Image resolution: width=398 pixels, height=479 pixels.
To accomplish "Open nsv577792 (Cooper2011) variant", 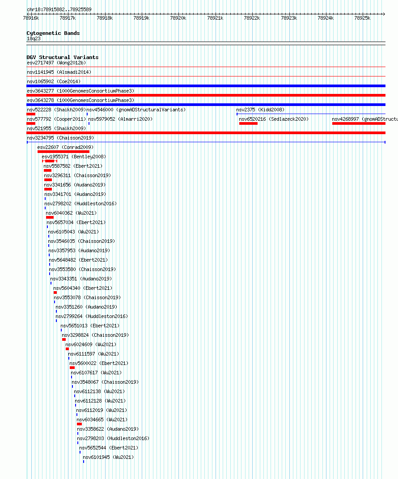I will tap(56, 119).
